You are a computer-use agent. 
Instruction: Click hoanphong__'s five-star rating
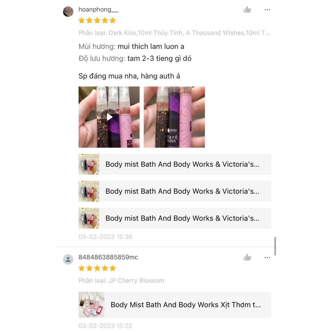click(97, 20)
